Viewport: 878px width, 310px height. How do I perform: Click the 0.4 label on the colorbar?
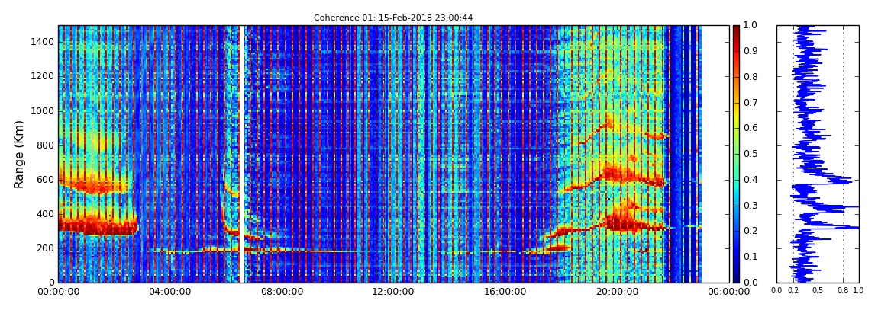coord(749,180)
